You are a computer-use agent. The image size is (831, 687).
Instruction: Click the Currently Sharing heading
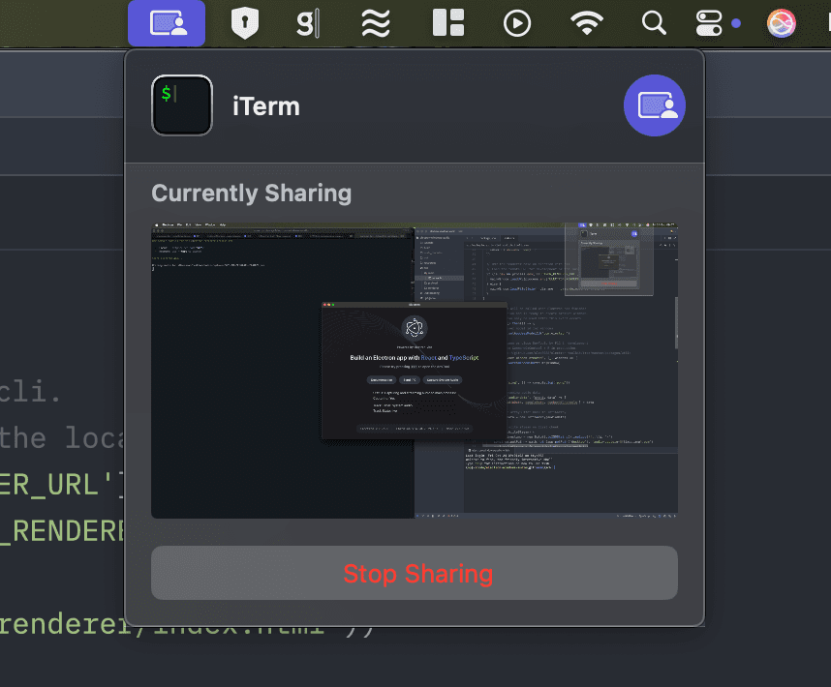click(x=252, y=194)
